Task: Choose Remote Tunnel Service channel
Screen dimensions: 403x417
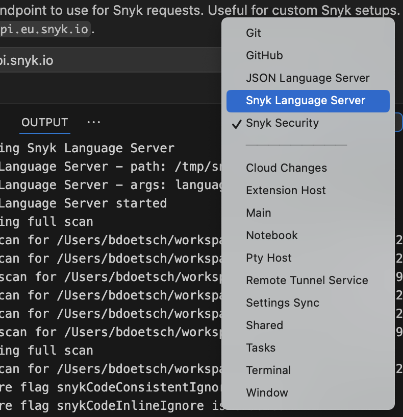Action: click(x=307, y=280)
